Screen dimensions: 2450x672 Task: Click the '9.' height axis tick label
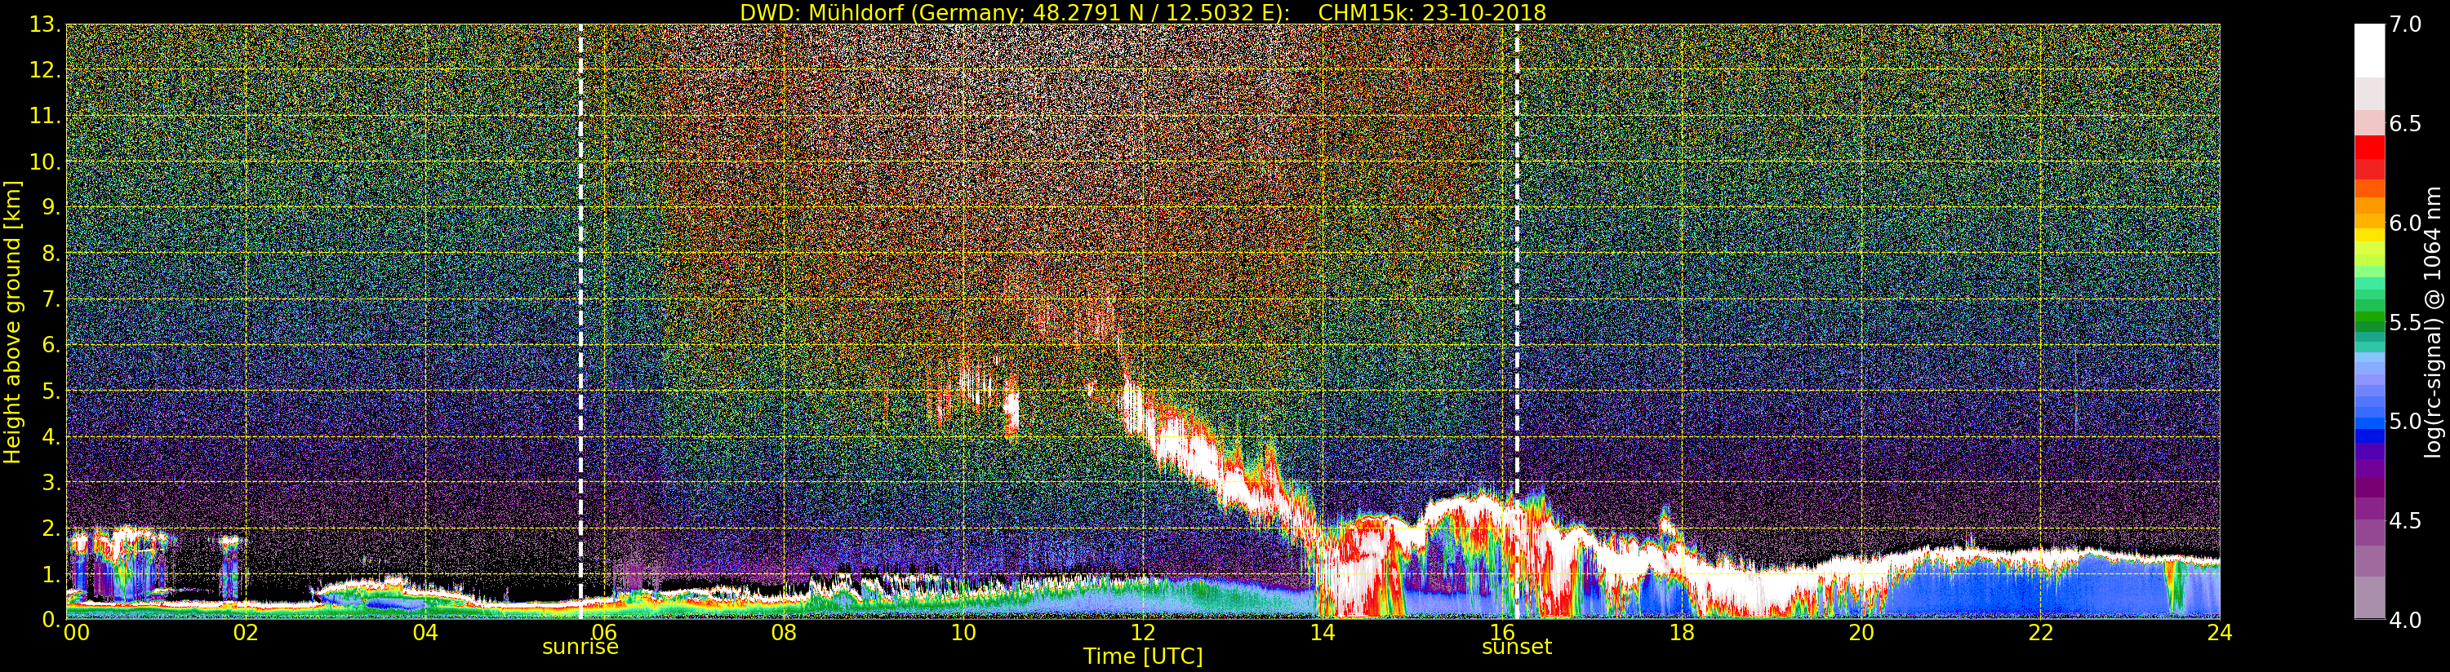pyautogui.click(x=51, y=207)
